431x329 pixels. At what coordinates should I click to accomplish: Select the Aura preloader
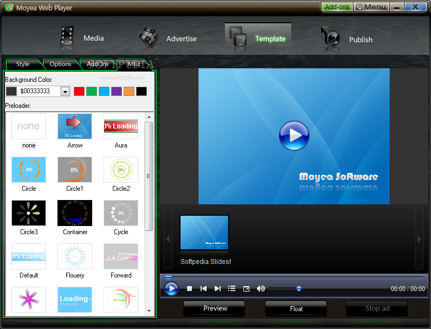tap(121, 131)
